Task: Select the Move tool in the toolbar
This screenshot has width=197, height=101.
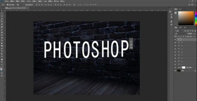Action: [2, 11]
